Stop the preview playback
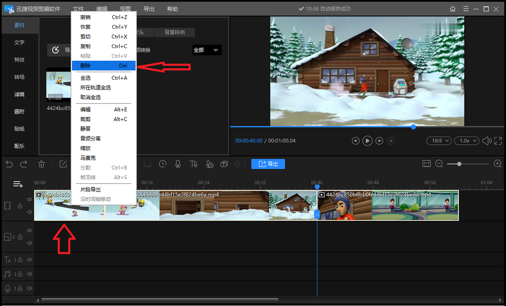The image size is (506, 306). pos(391,141)
